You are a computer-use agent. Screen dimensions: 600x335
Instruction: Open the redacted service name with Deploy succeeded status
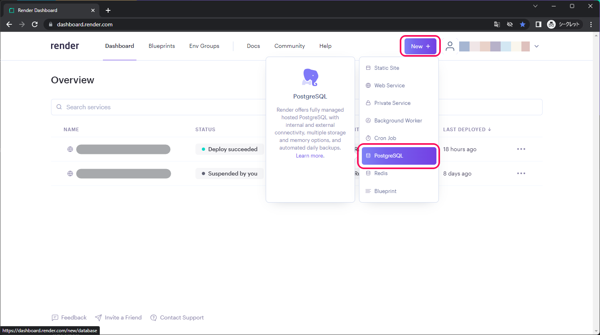point(123,149)
